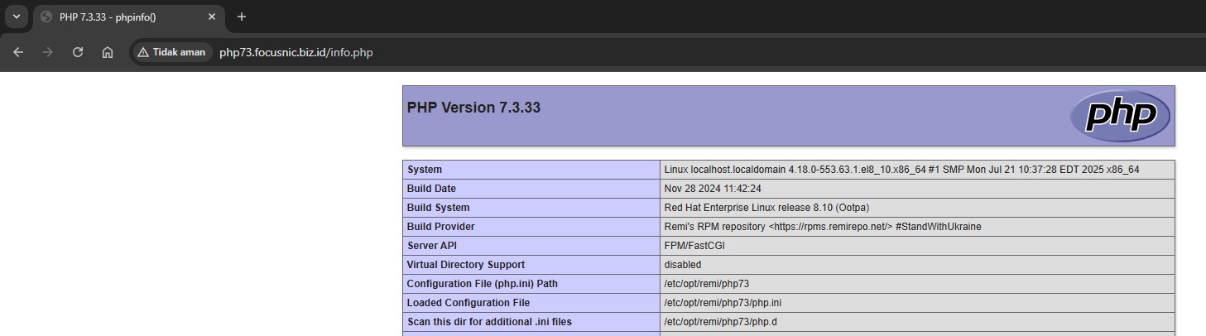Image resolution: width=1206 pixels, height=336 pixels.
Task: Click the Remi's RPM repository value text
Action: (822, 227)
